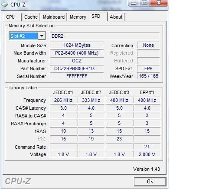Click the EPP #1 Command Rate 2T
The width and height of the screenshot is (222, 189).
147,147
